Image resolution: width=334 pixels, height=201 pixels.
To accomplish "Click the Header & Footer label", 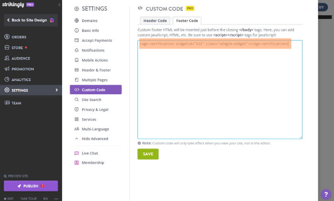I will [x=96, y=70].
